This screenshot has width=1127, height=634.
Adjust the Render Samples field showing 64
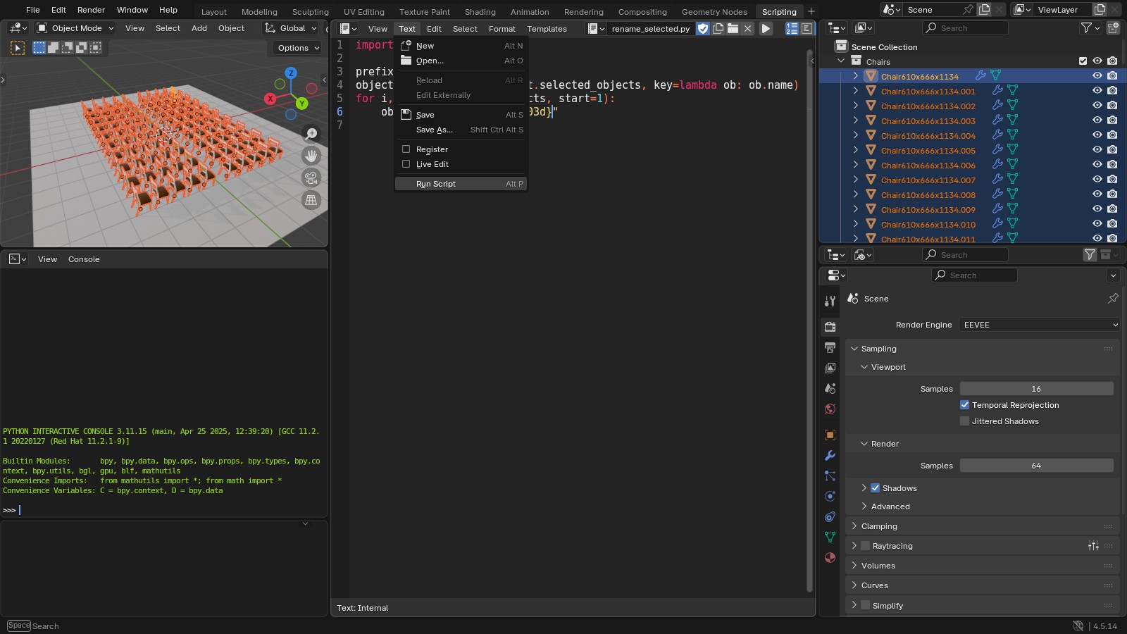[x=1036, y=466]
